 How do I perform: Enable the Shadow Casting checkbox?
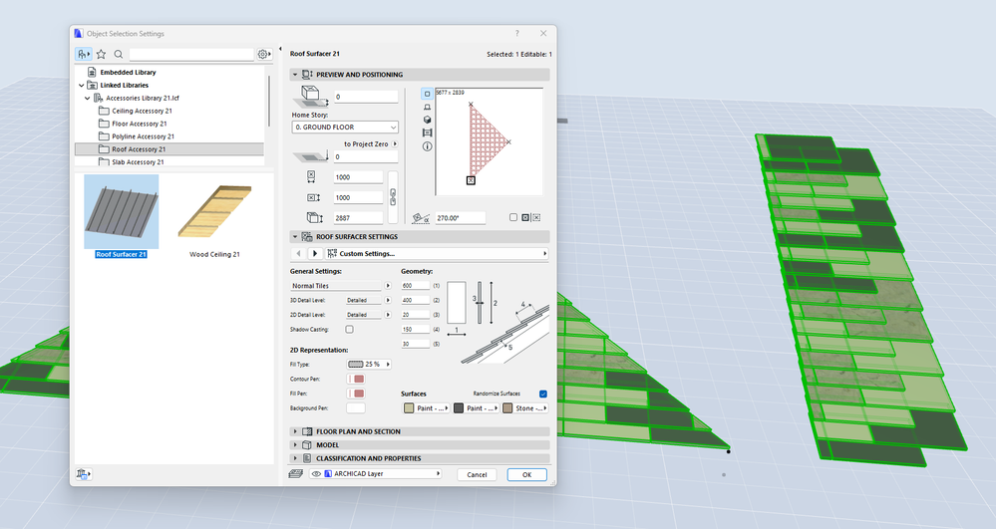click(x=349, y=329)
